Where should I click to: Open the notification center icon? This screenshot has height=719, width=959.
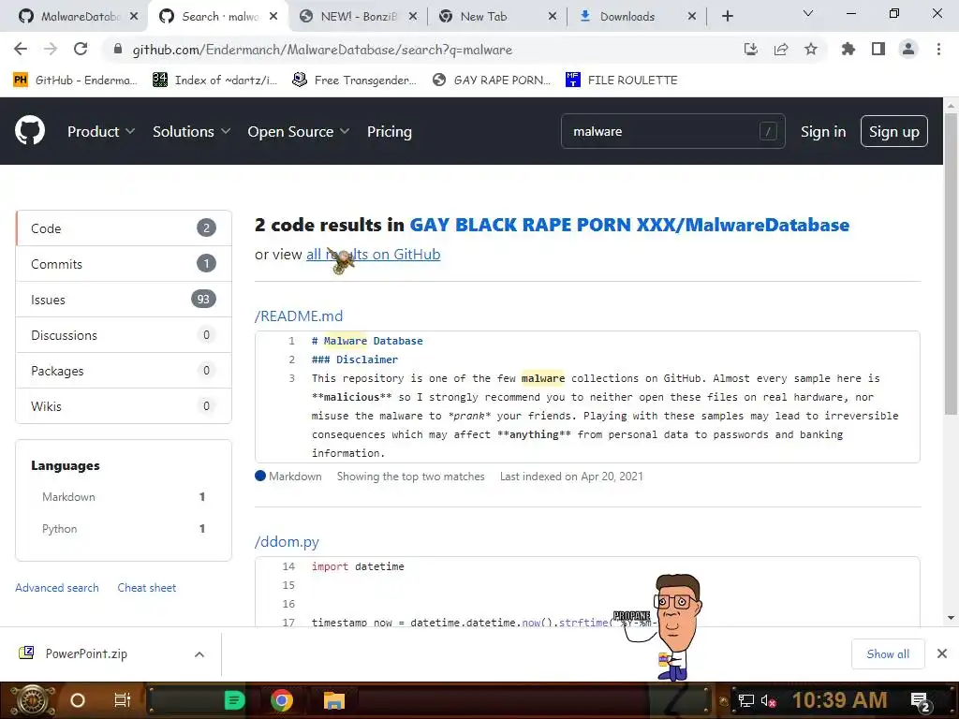(921, 702)
